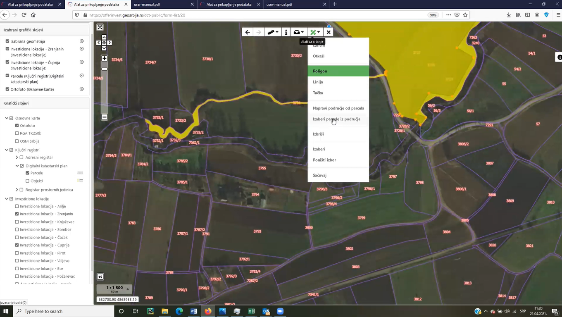Expand the Adresni registar node

pos(17,157)
